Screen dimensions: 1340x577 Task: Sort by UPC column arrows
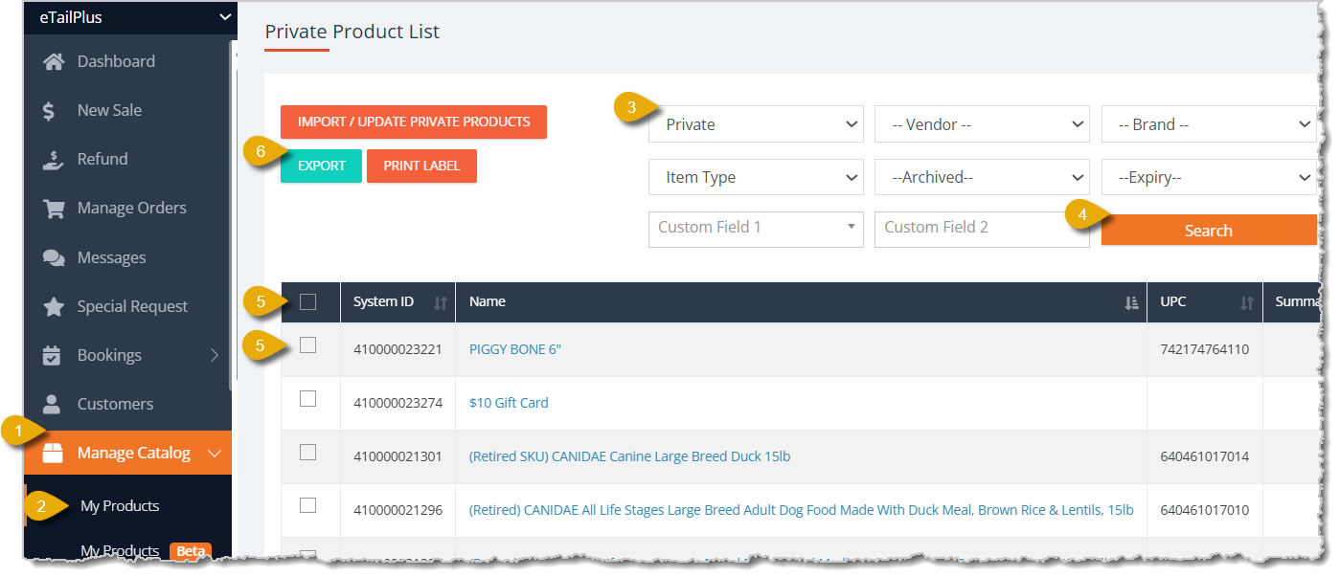click(1247, 302)
